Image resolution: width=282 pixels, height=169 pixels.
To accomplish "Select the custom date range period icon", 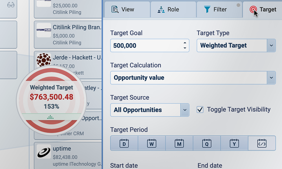I will coord(262,143).
